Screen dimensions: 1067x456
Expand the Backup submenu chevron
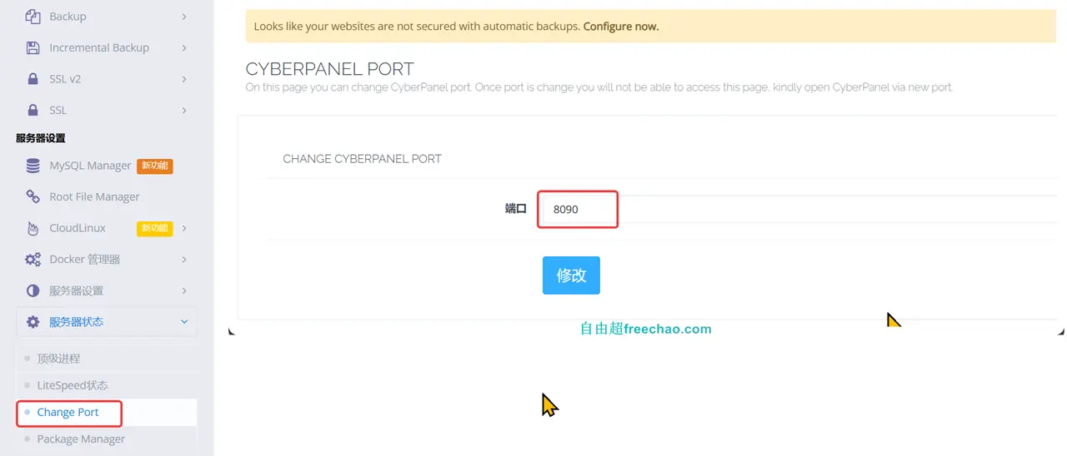(x=184, y=17)
